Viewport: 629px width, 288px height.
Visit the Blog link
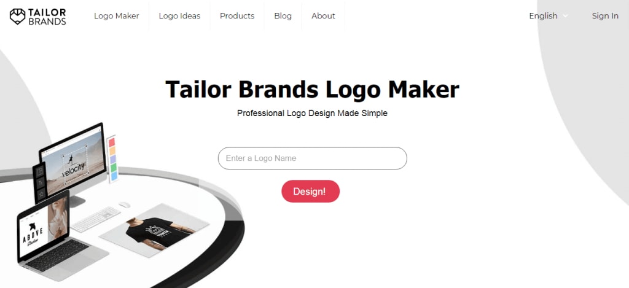coord(283,16)
